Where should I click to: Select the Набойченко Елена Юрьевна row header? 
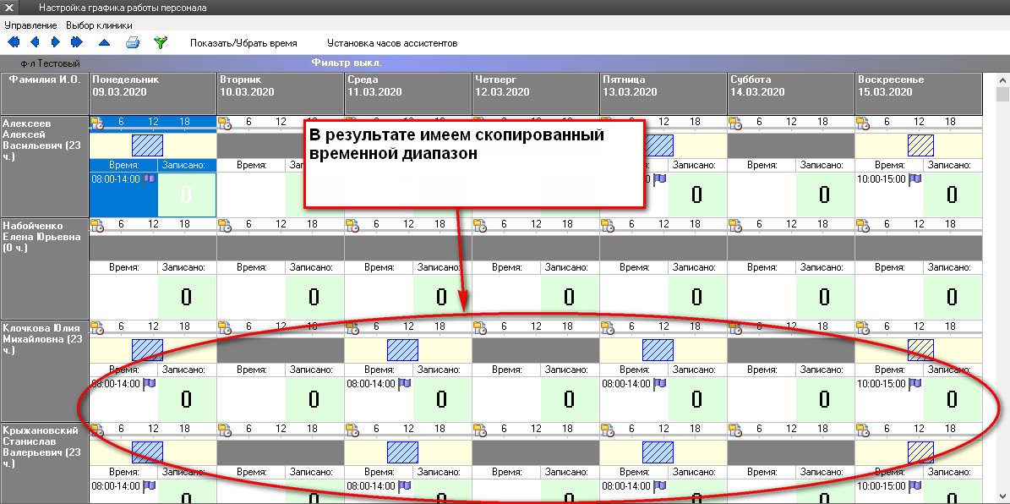45,232
